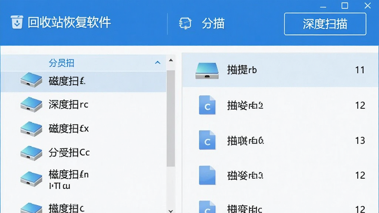Image resolution: width=379 pixels, height=213 pixels.
Task: Select the 深度扫rc drive entry
Action: (83, 105)
